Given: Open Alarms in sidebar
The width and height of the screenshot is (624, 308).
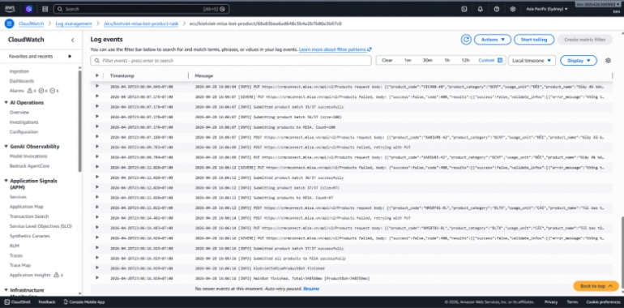Looking at the screenshot, I should click(x=17, y=91).
